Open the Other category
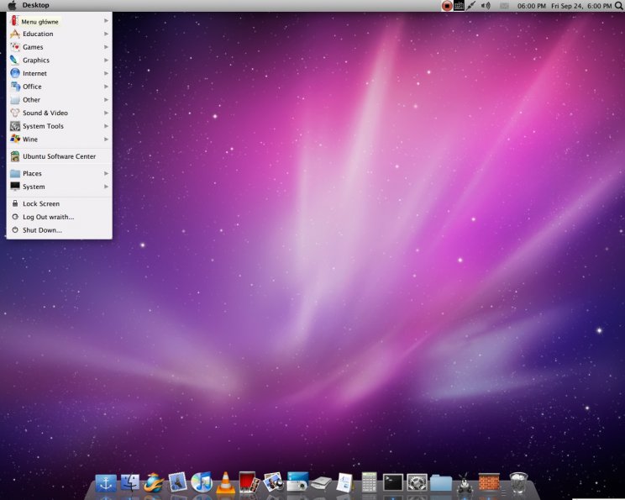Viewport: 625px width, 500px height. (60, 100)
